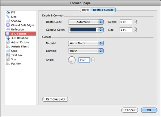This screenshot has width=161, height=117.
Task: Click the Shadow icon in sidebar
Action: [8, 21]
